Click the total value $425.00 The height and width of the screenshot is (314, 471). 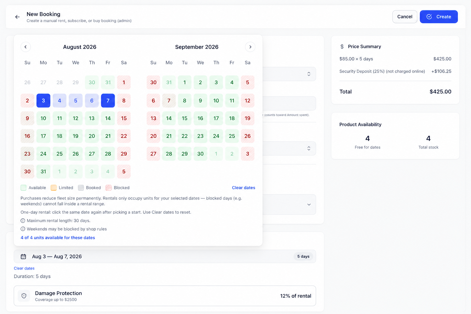(440, 92)
